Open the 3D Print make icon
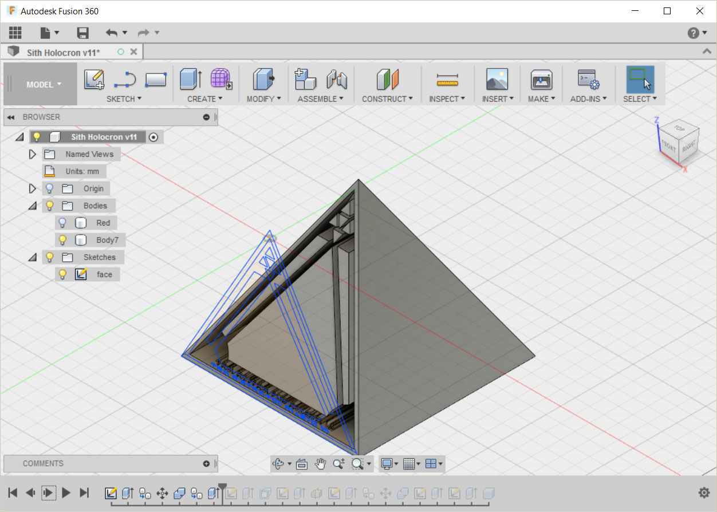The image size is (717, 512). (x=541, y=79)
